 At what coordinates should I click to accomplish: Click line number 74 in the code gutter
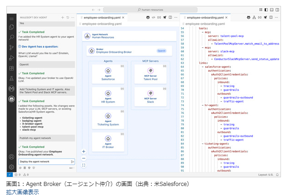point(182,105)
